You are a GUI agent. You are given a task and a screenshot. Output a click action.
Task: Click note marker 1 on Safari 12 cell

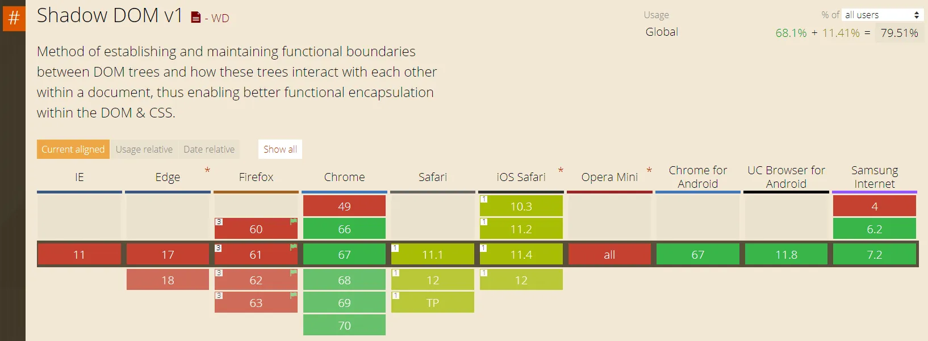(395, 272)
